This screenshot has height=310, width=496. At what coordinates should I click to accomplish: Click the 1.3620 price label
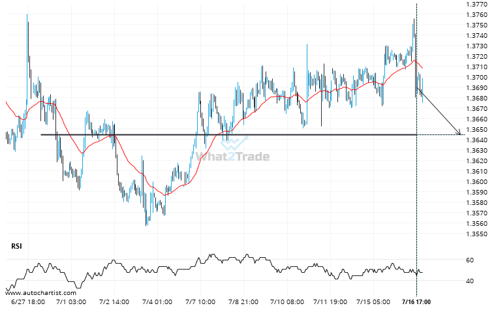click(476, 161)
